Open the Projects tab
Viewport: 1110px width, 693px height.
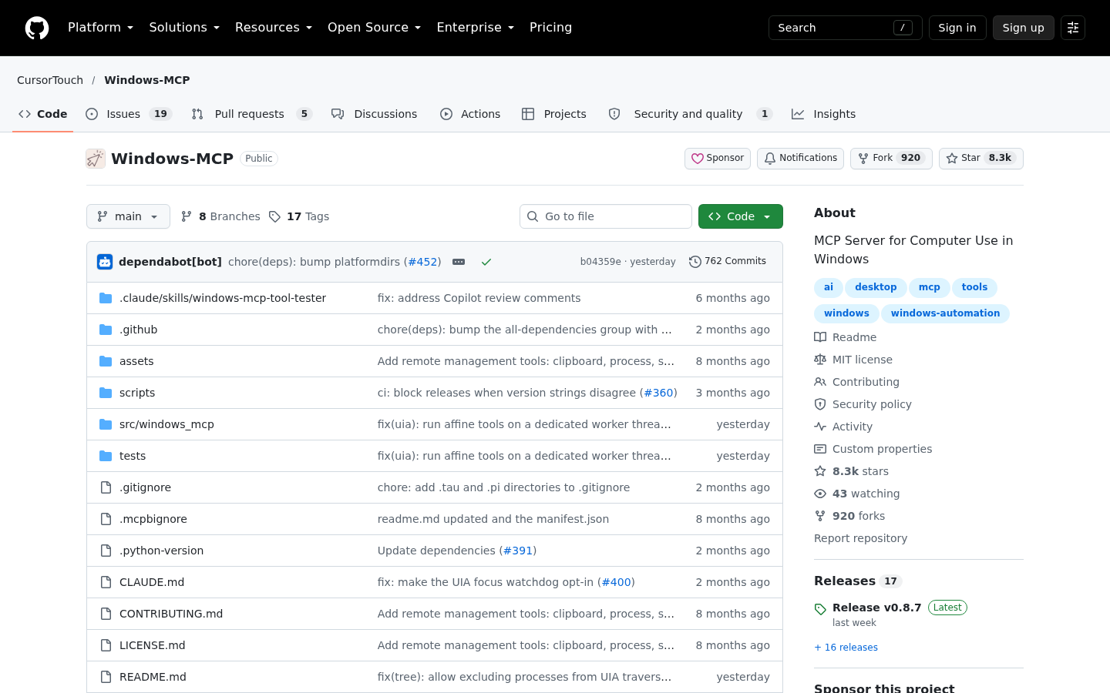point(554,114)
